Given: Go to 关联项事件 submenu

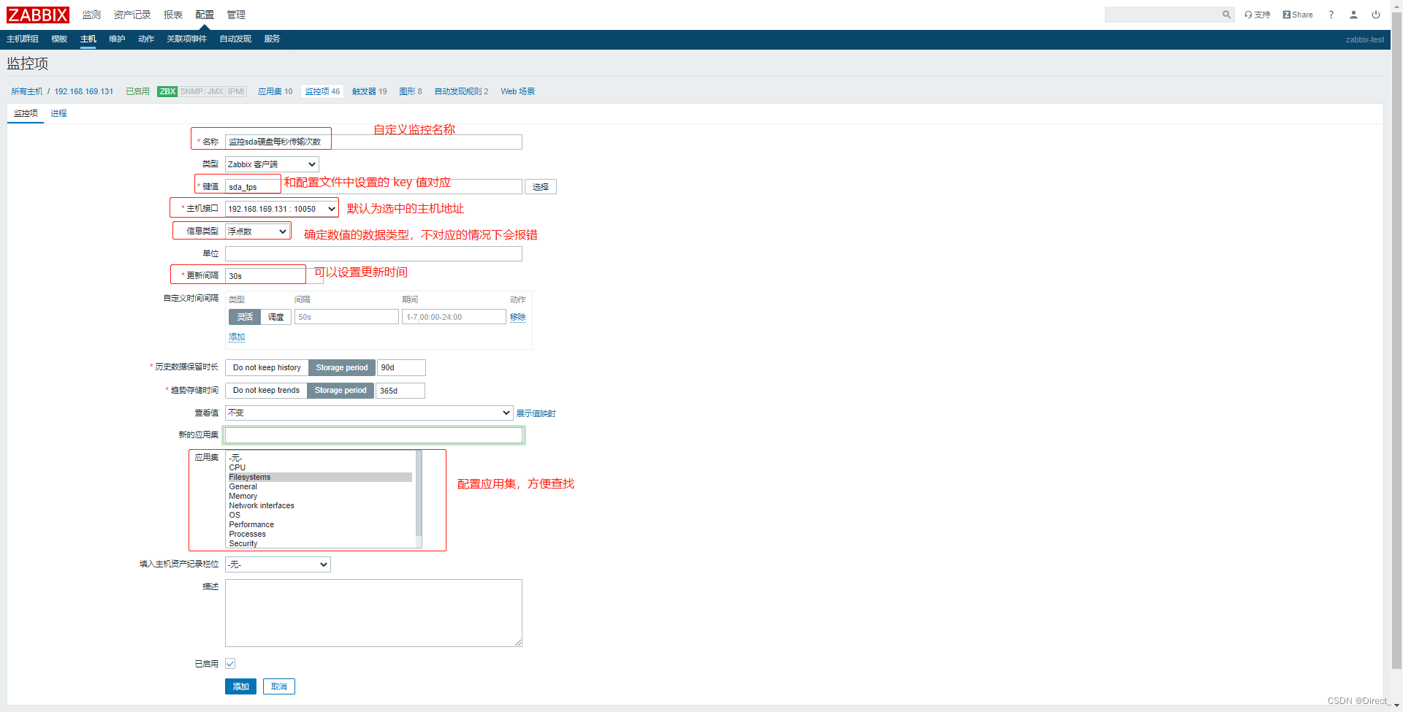Looking at the screenshot, I should click(x=186, y=39).
